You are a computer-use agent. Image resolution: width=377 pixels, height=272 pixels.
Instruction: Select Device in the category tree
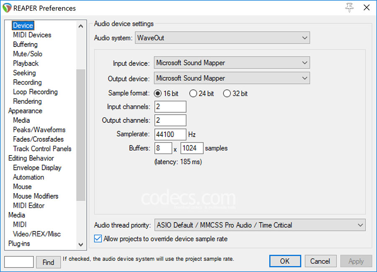point(23,26)
